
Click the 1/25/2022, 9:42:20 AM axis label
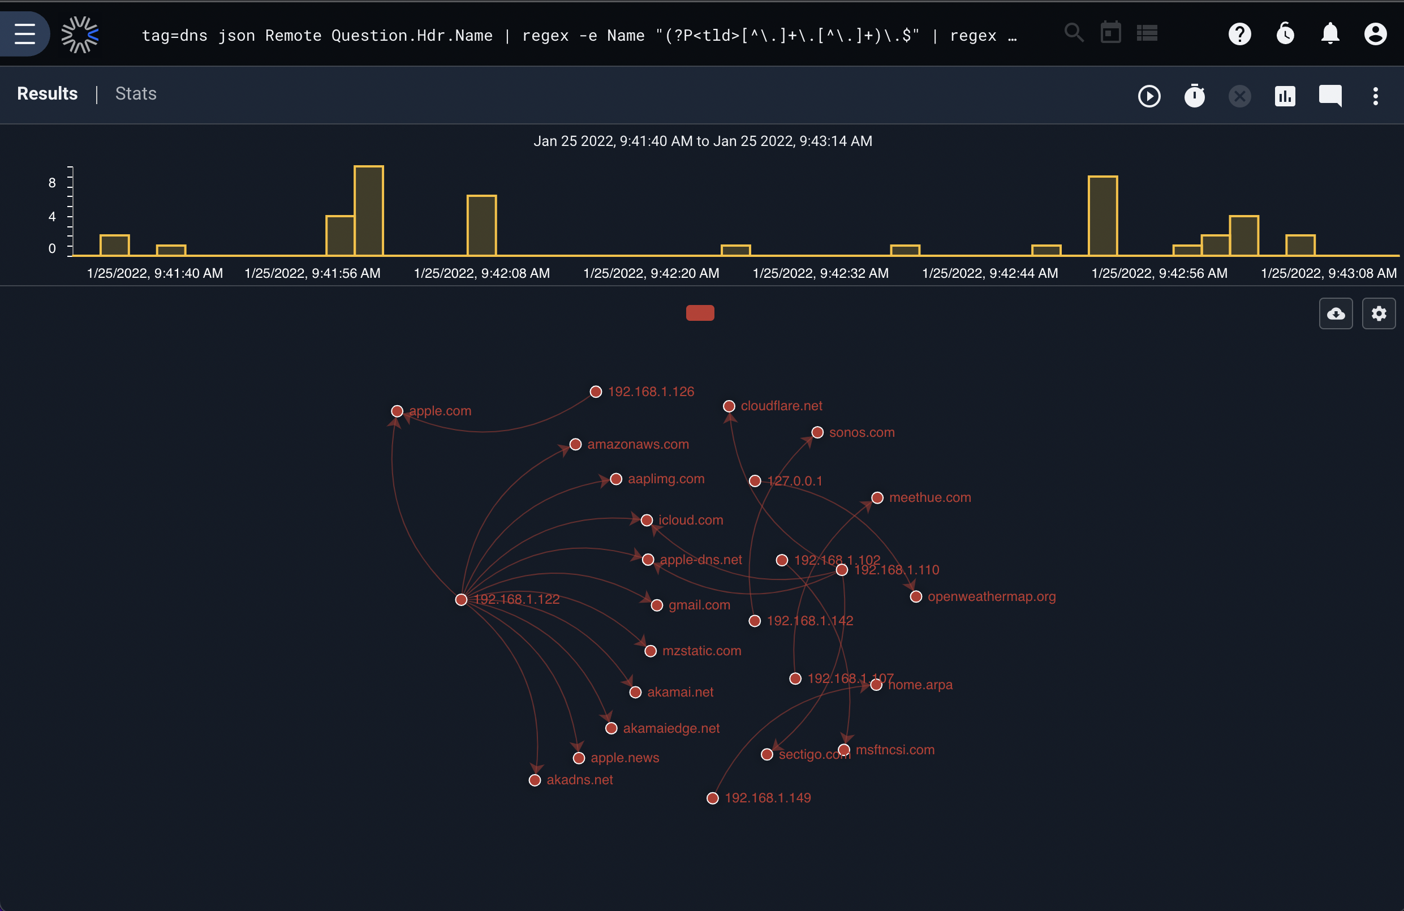coord(651,273)
